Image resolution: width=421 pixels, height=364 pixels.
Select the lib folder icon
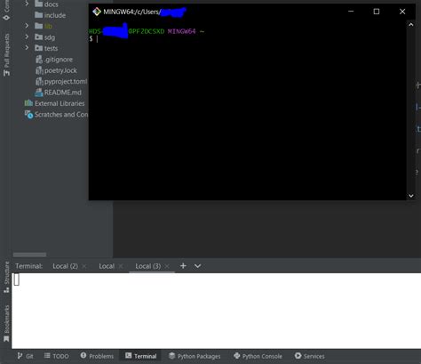(38, 26)
